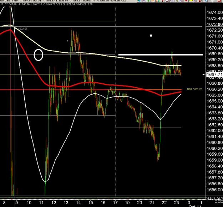The image size is (223, 207).
Task: Click the hour 12 label on the time axis
Action: 54,203
